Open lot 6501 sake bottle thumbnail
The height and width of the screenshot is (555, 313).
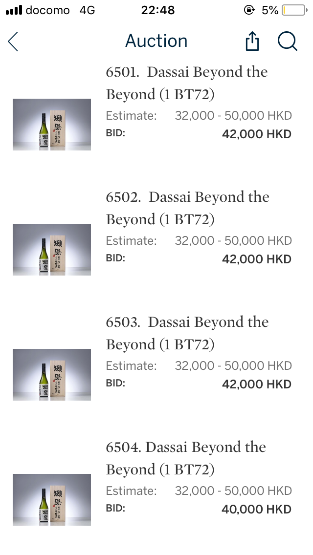(x=52, y=124)
